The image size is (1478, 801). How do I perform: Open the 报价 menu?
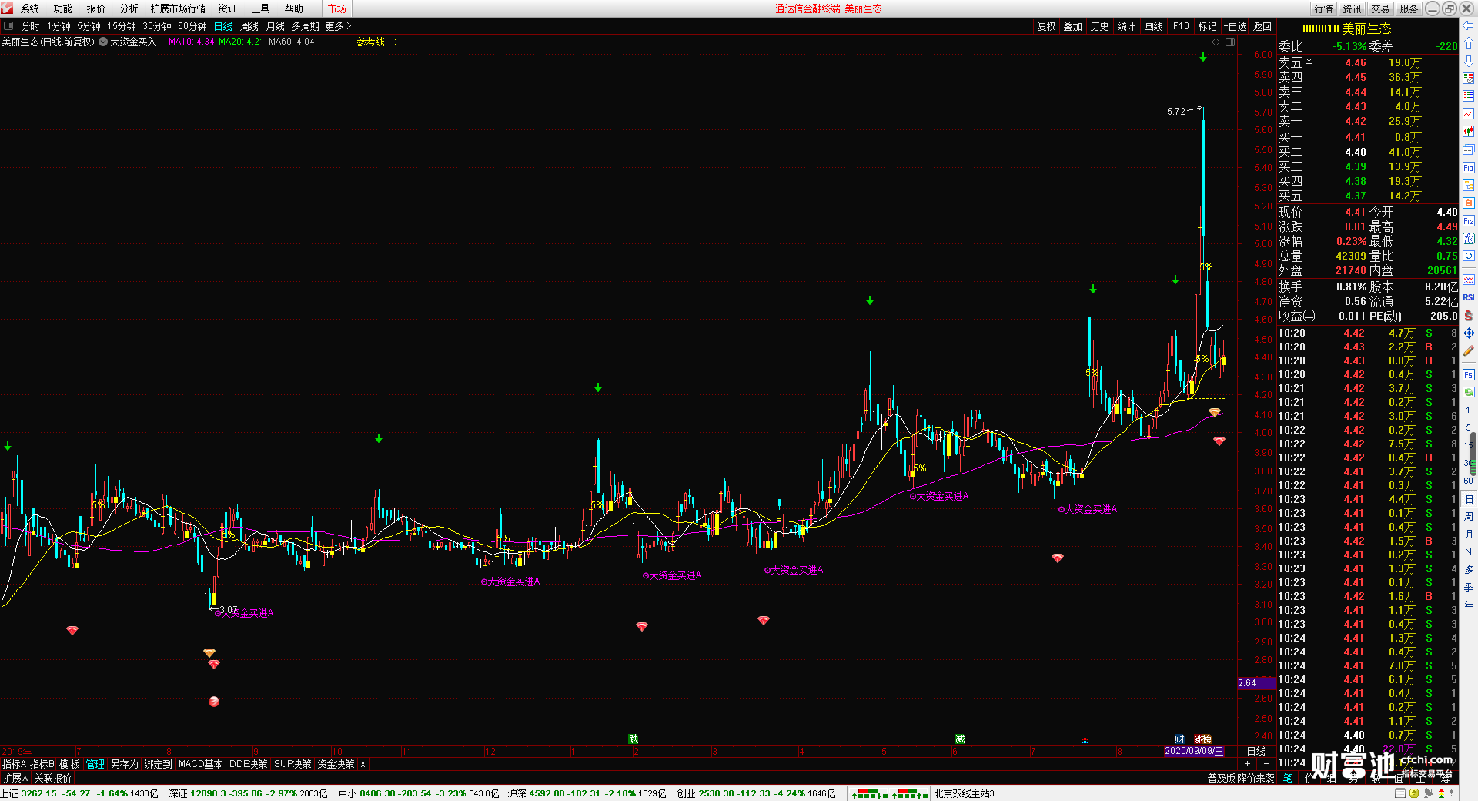pyautogui.click(x=96, y=8)
